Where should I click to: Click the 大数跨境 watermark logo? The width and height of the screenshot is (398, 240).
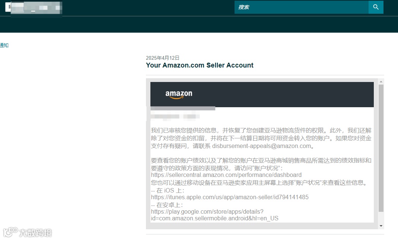28,232
